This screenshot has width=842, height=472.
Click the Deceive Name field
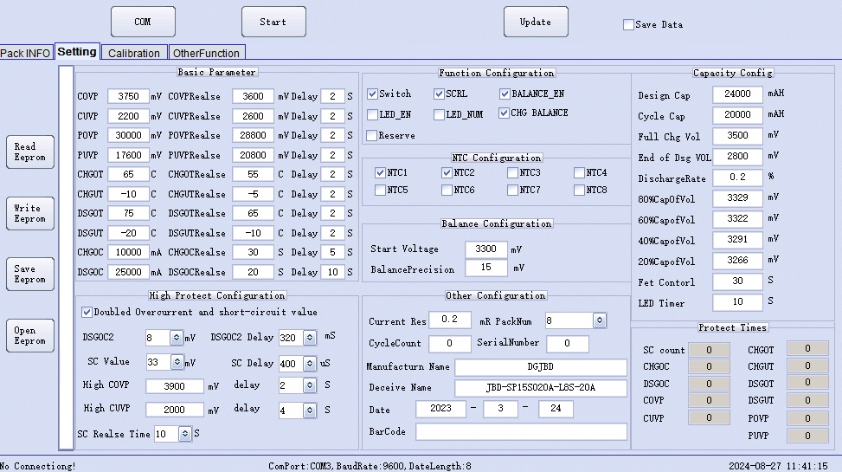click(x=540, y=388)
